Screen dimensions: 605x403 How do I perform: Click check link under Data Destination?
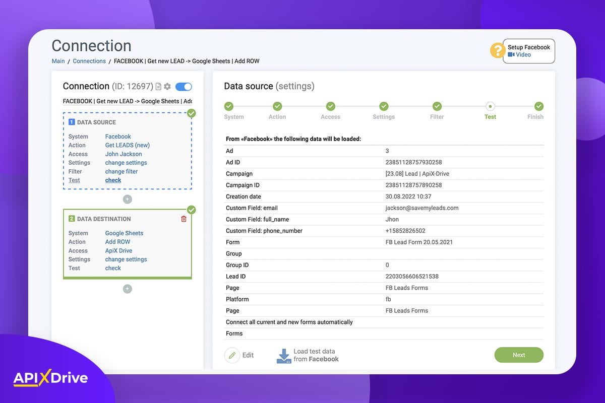113,268
